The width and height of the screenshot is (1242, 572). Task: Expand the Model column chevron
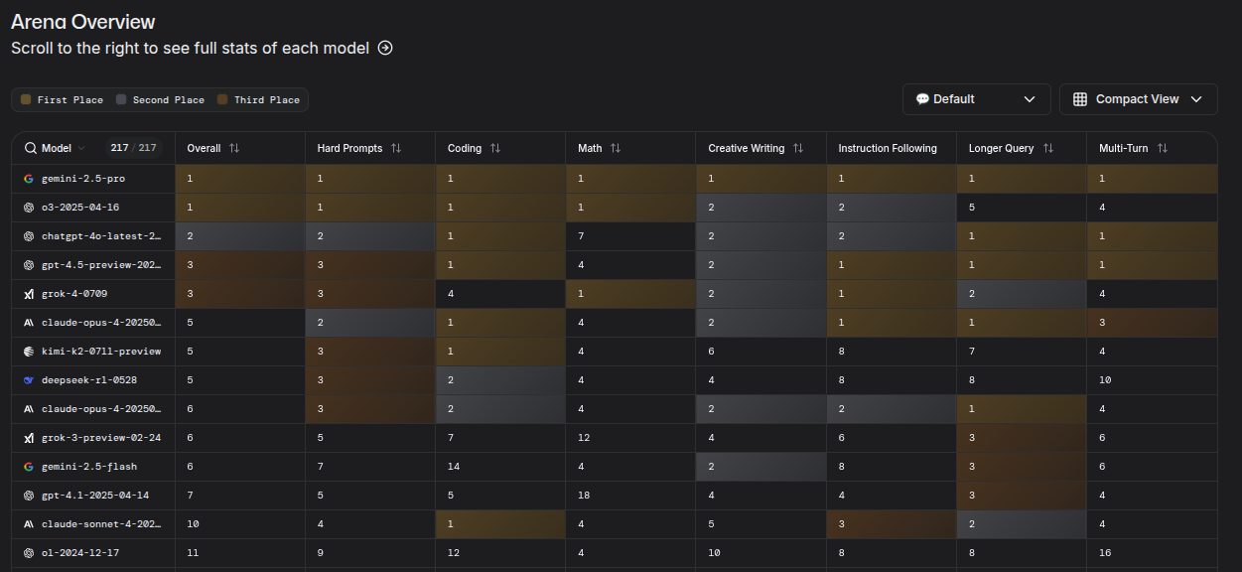point(81,148)
